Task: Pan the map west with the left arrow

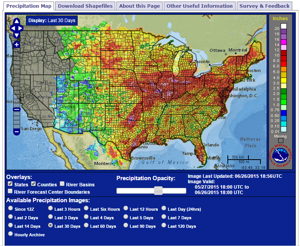Action: [12, 28]
